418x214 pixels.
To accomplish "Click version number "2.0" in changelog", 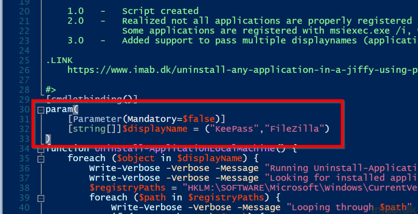I will (x=76, y=21).
